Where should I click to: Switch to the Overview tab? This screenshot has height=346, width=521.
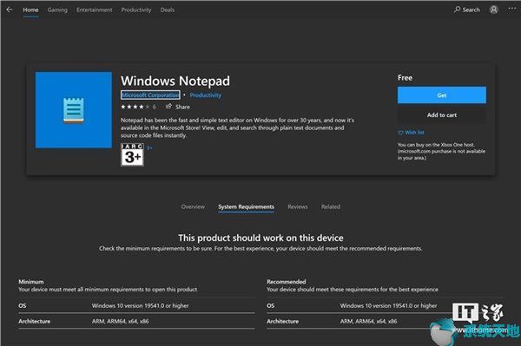point(193,206)
